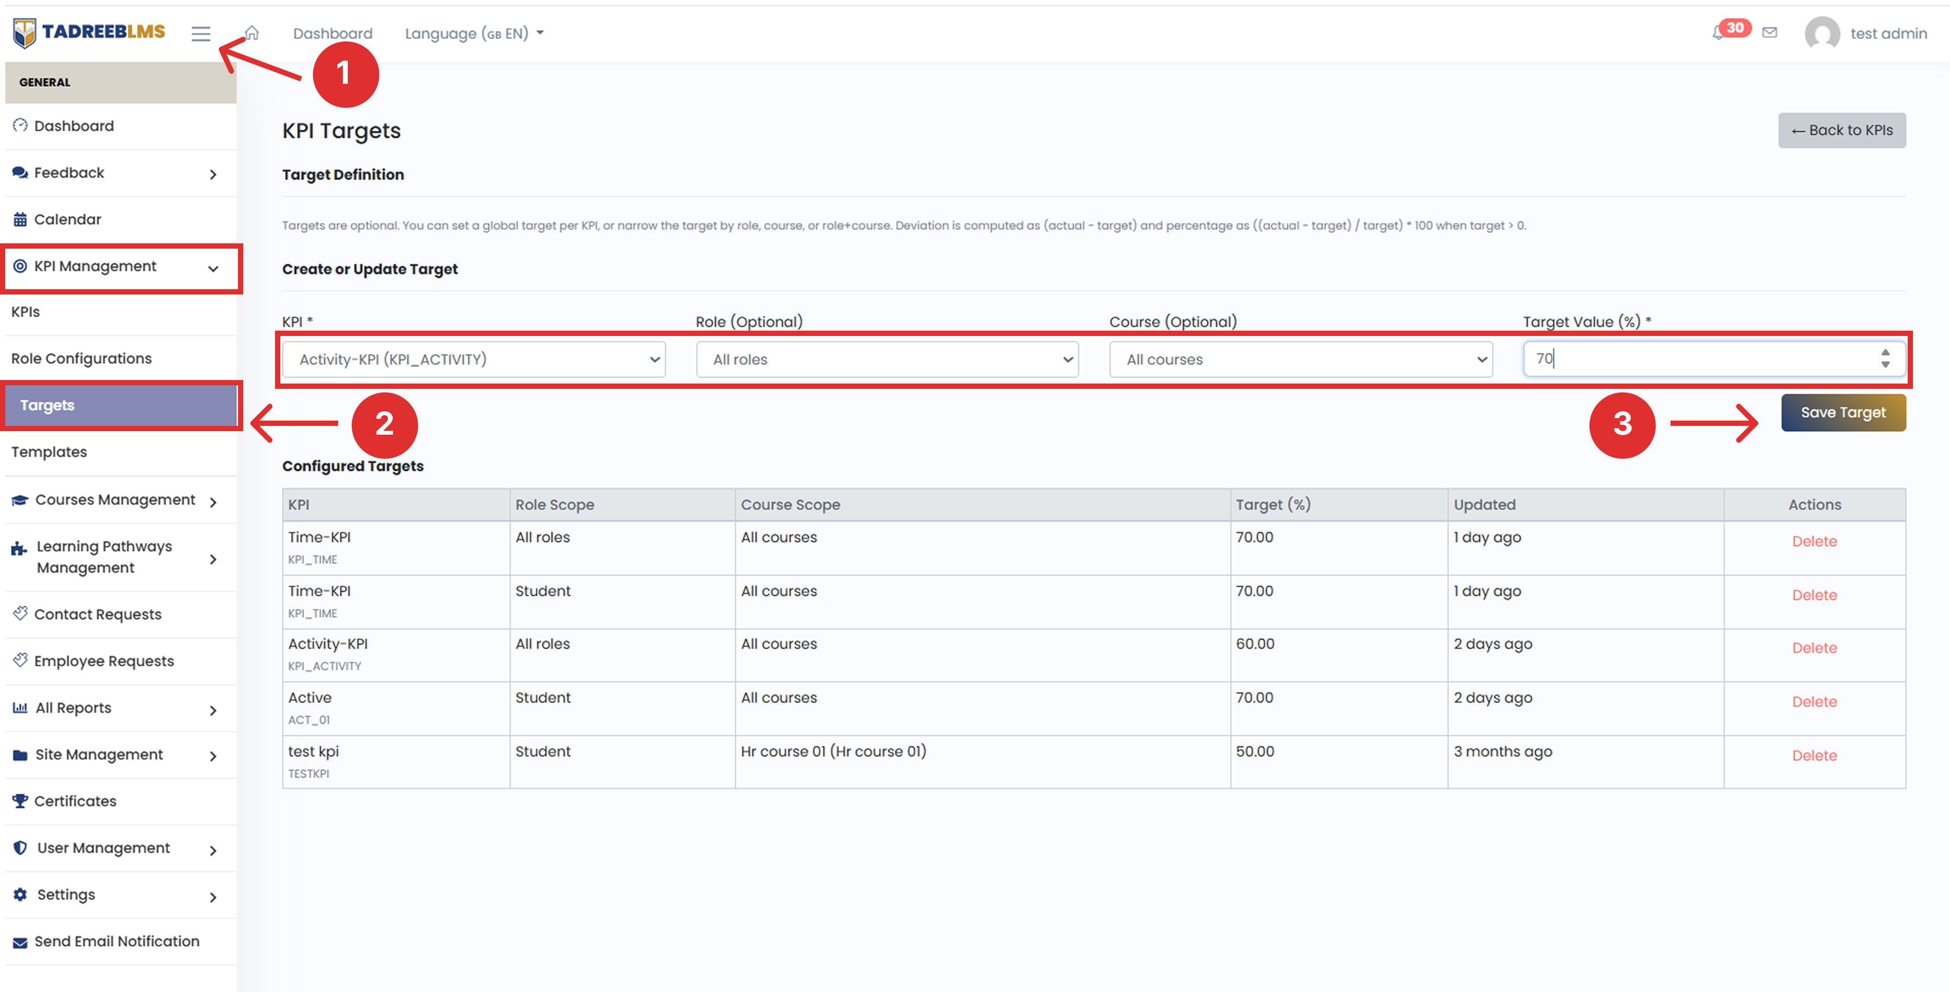Viewport: 1950px width, 992px height.
Task: Click the All Reports bar chart icon
Action: click(20, 707)
